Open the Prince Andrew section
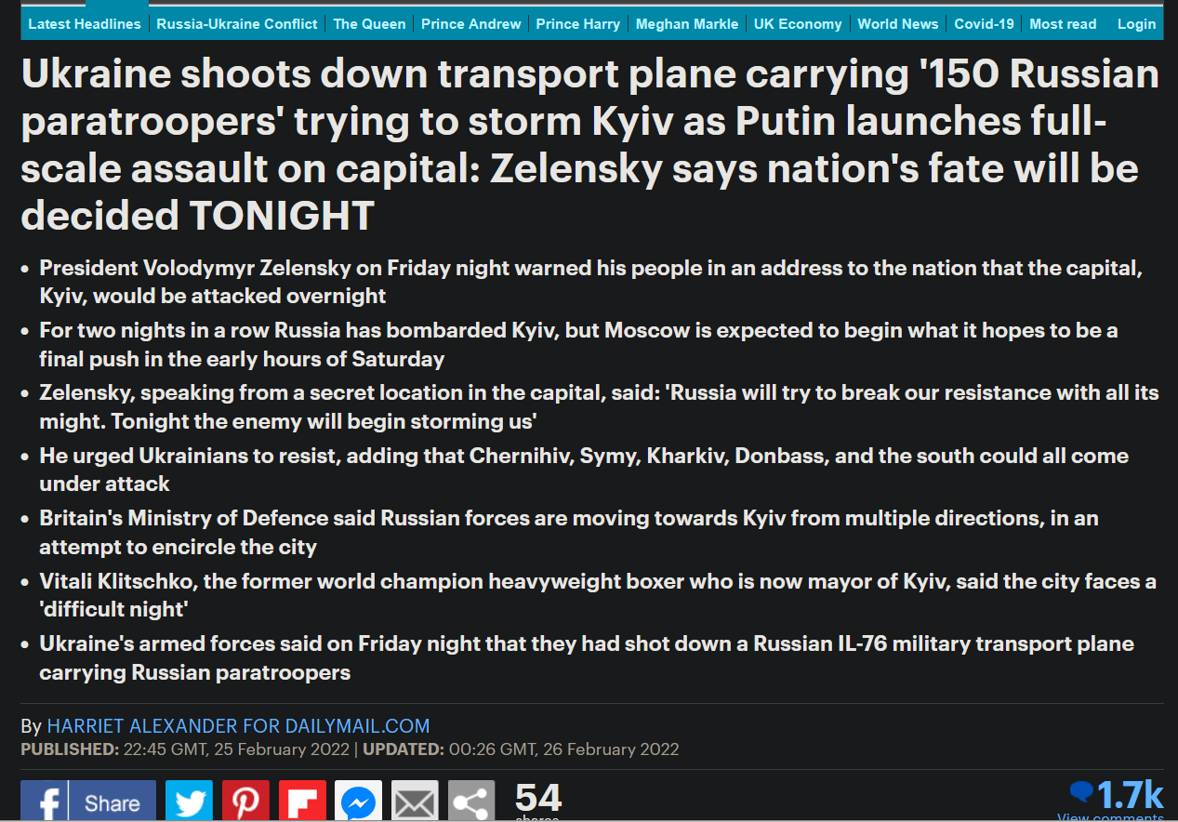The height and width of the screenshot is (822, 1178). click(x=471, y=24)
